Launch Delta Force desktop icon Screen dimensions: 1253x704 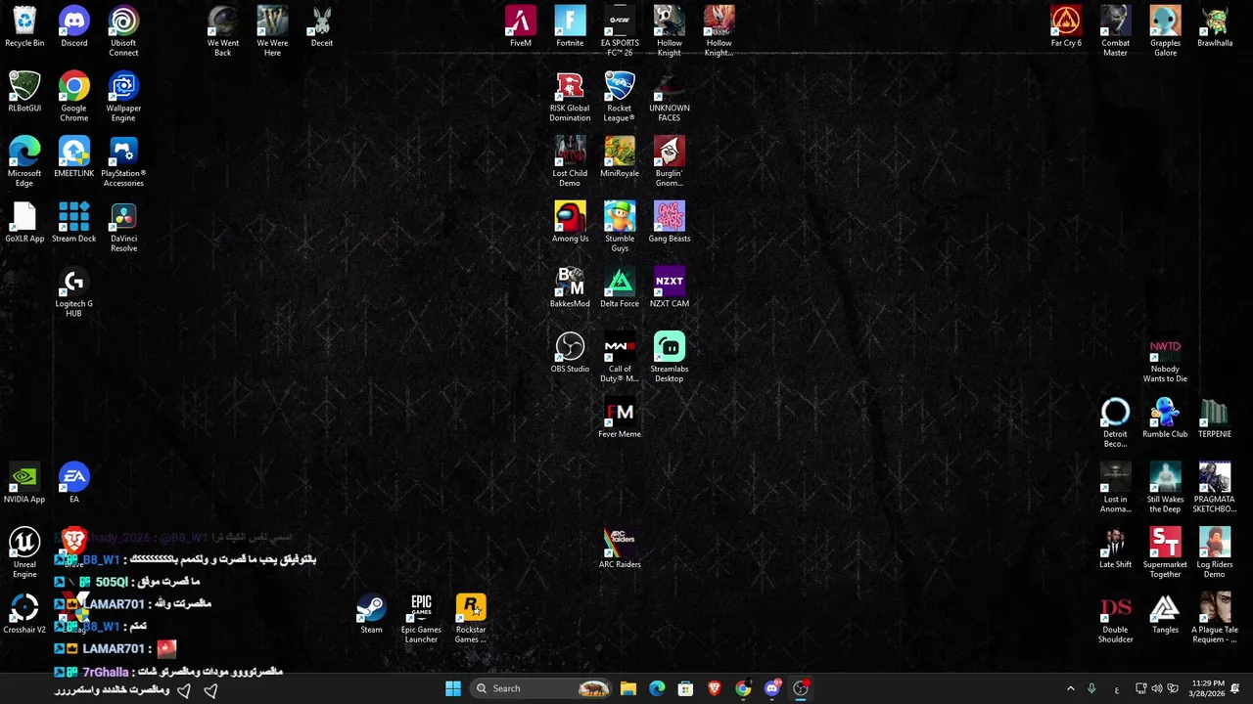tap(620, 287)
